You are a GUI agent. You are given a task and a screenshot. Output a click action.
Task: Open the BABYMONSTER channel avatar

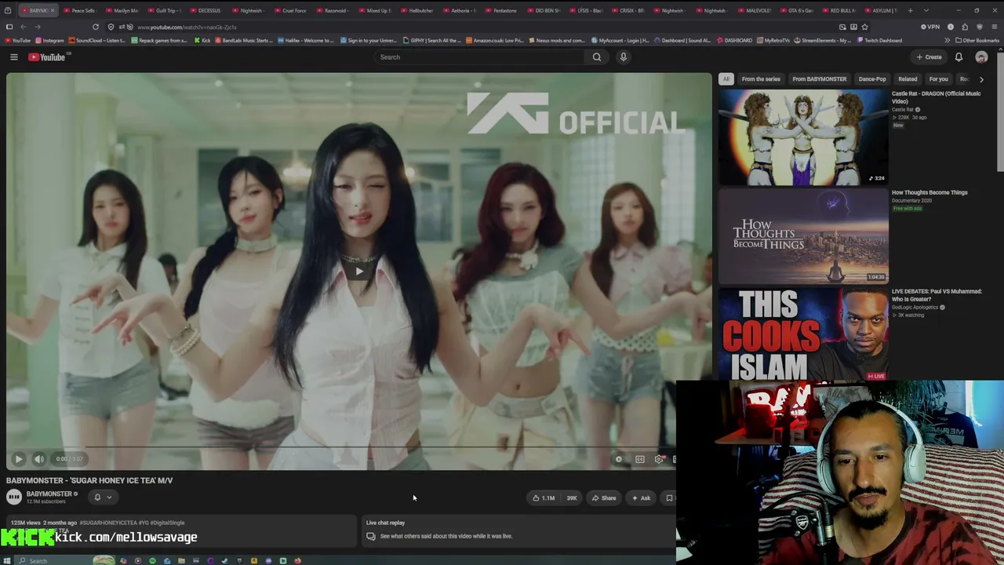14,497
